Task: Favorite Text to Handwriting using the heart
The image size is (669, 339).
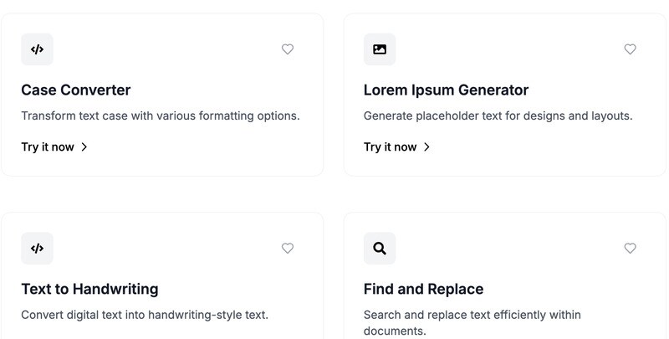Action: pos(288,249)
